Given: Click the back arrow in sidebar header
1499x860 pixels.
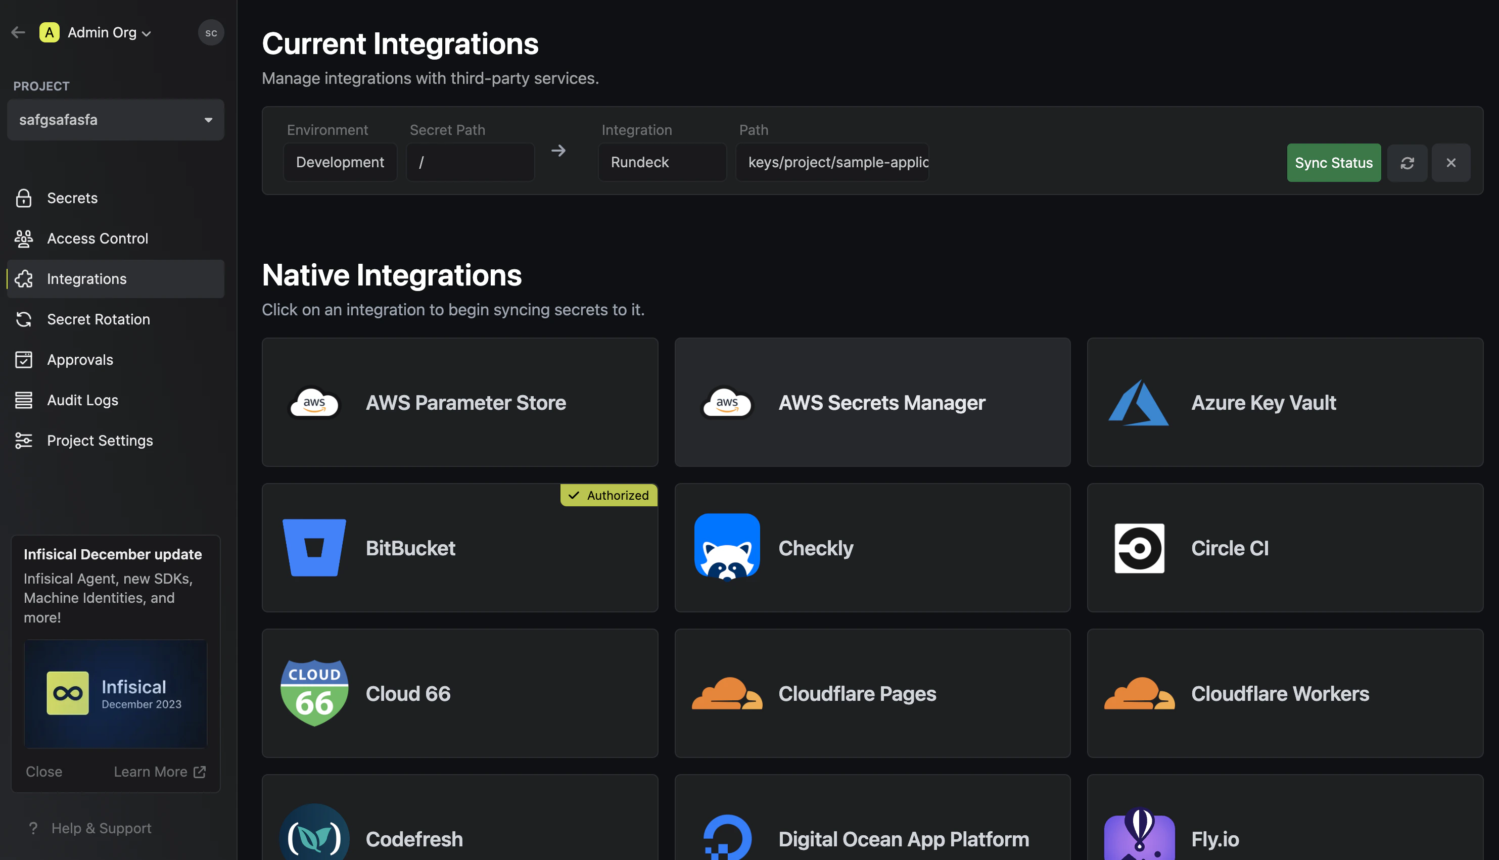Looking at the screenshot, I should (18, 32).
